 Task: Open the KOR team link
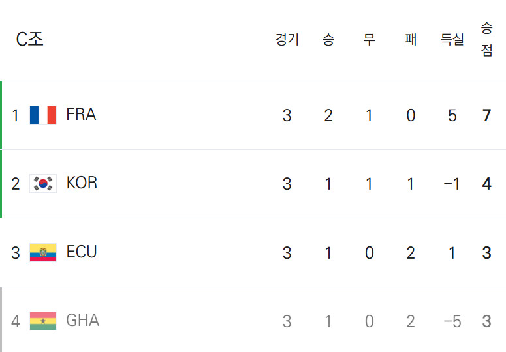pos(82,183)
